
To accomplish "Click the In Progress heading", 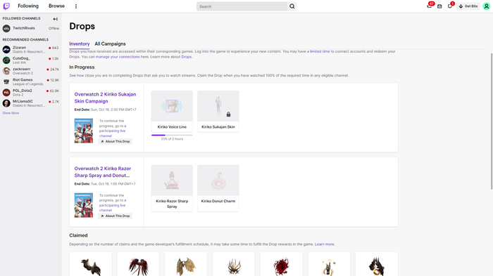I will click(82, 67).
